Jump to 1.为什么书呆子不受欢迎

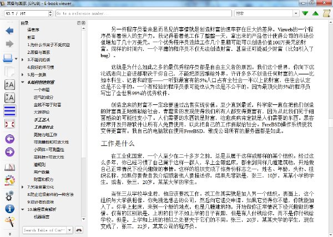coord(48,44)
